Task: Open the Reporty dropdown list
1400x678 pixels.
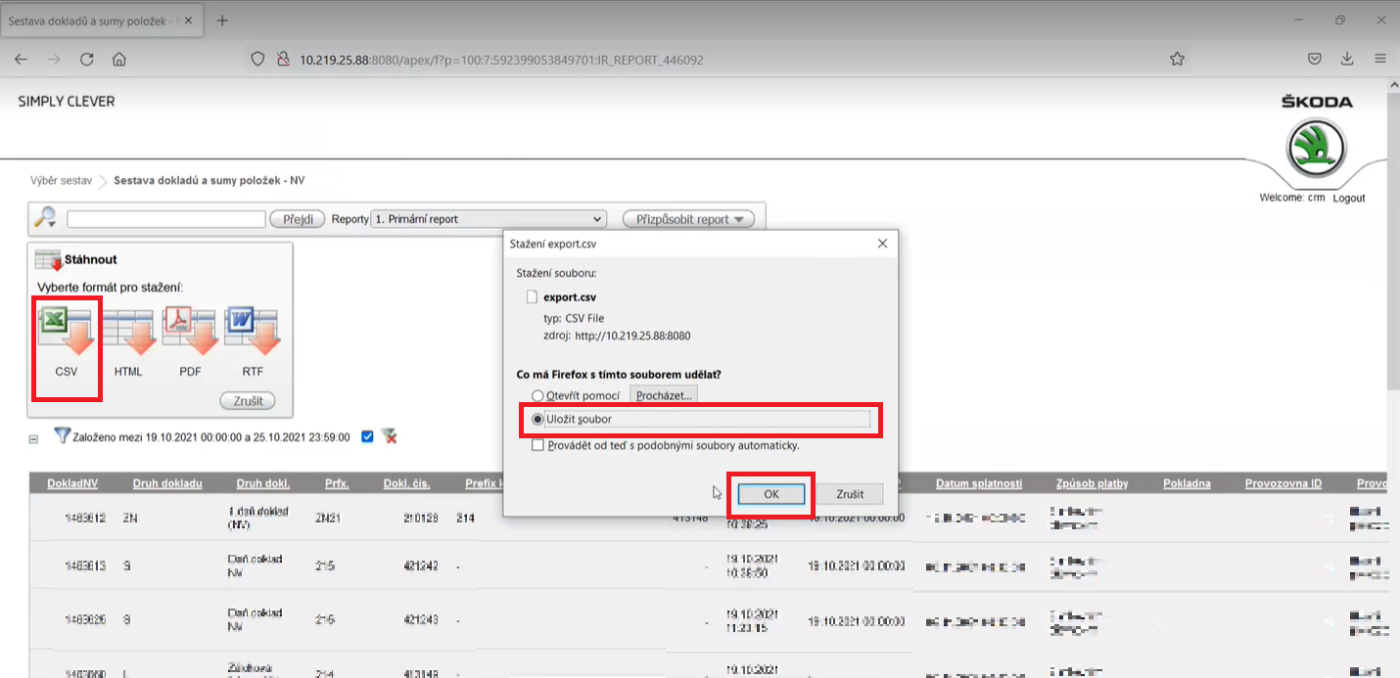Action: 489,219
